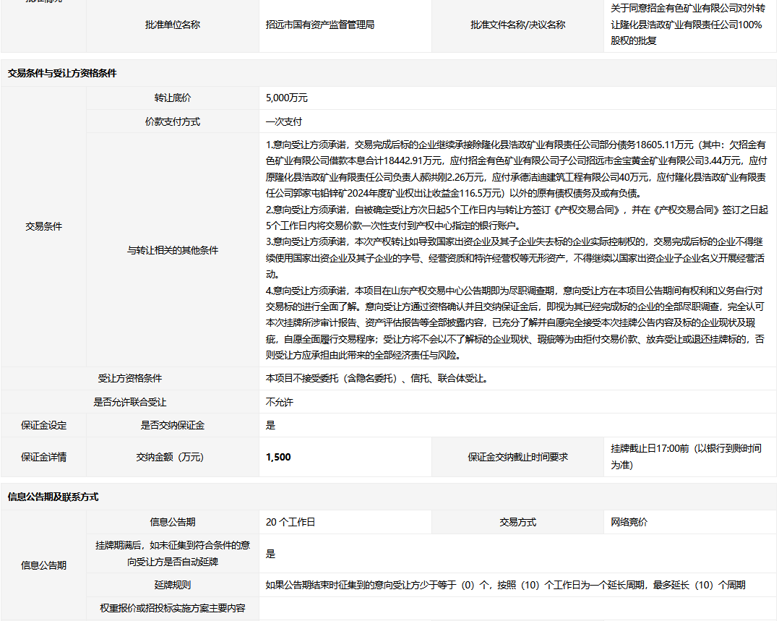
Task: Click the 不允许 joint transferee value
Action: 279,402
